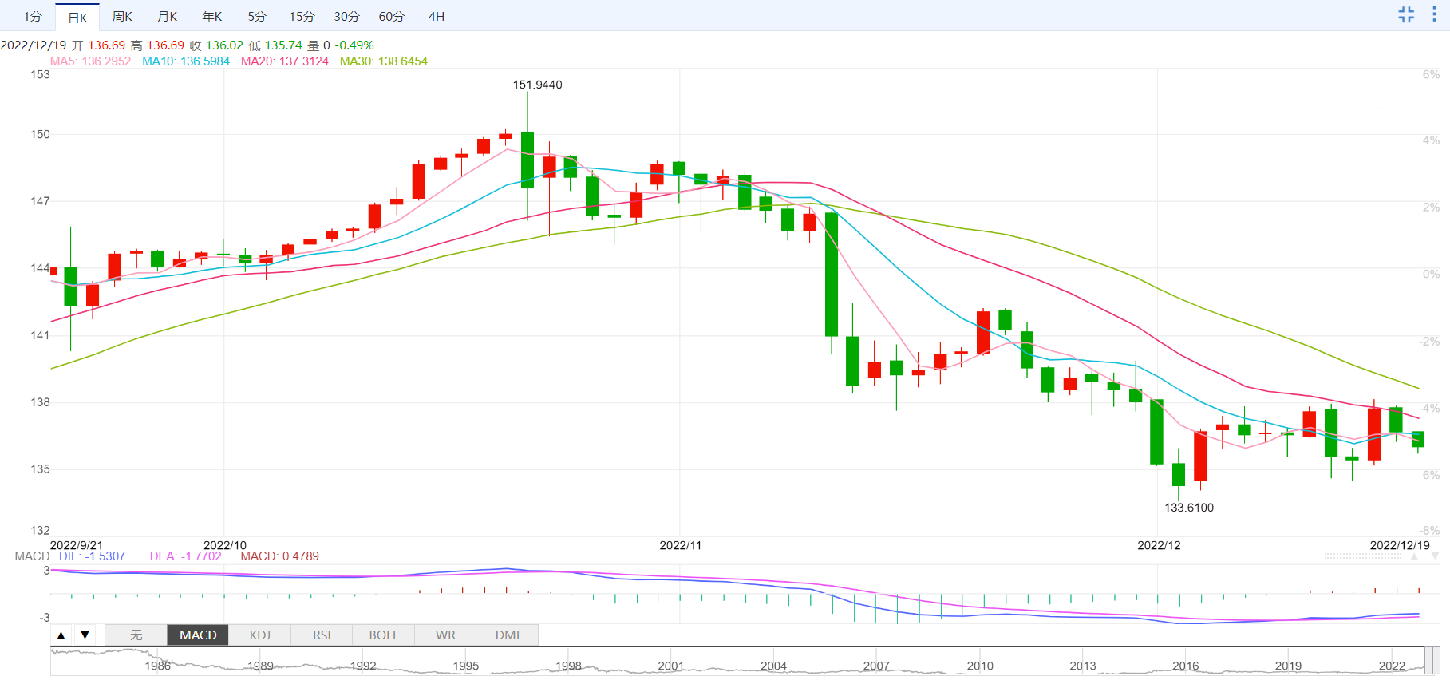Viewport: 1450px width, 692px height.
Task: Click the range slider handle at timeline end
Action: [1432, 661]
